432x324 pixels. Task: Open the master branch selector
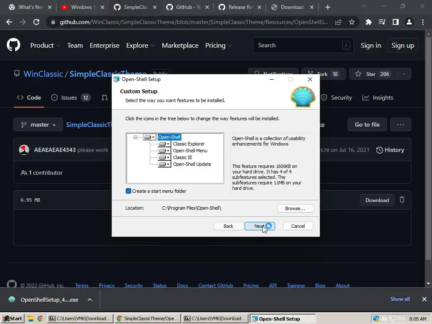point(38,124)
